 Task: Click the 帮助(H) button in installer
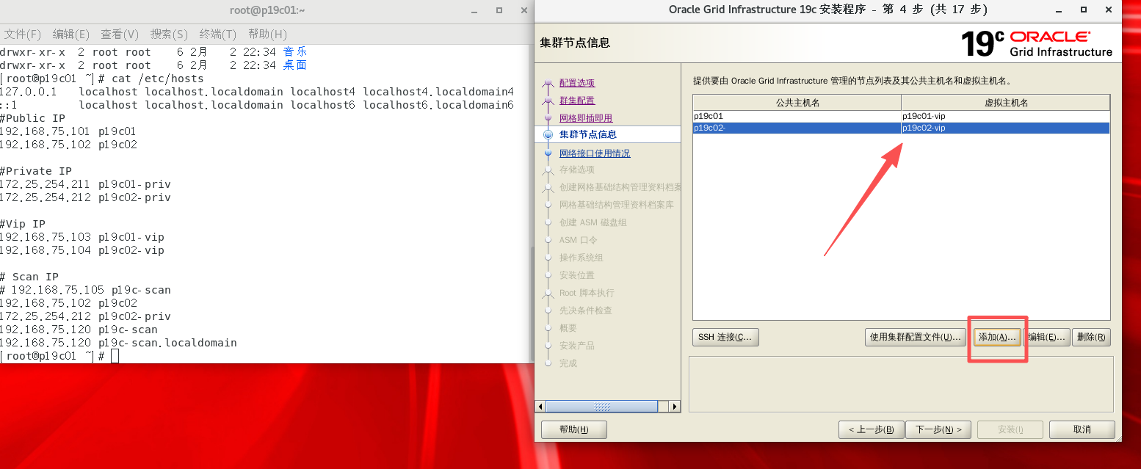click(574, 429)
